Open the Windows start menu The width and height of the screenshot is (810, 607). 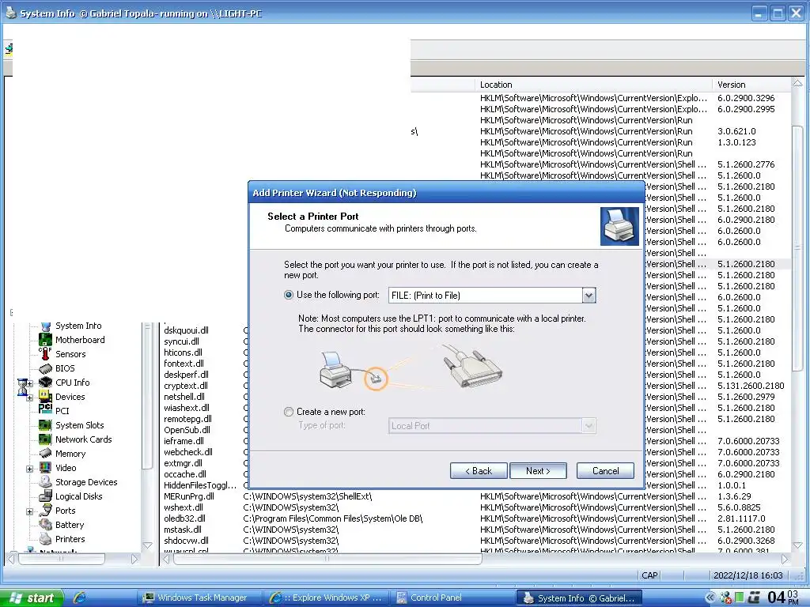(x=32, y=598)
